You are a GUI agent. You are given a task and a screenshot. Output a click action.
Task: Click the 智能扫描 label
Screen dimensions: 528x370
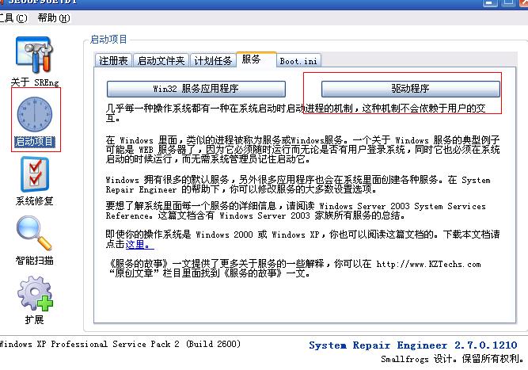click(x=34, y=260)
